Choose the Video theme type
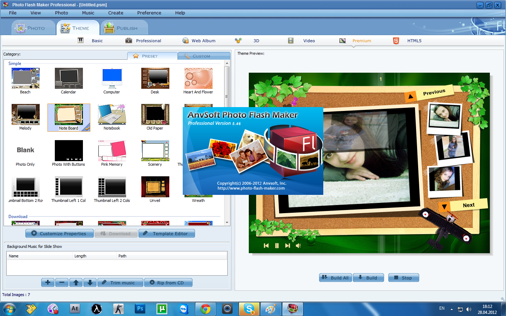This screenshot has width=506, height=316. pyautogui.click(x=301, y=41)
